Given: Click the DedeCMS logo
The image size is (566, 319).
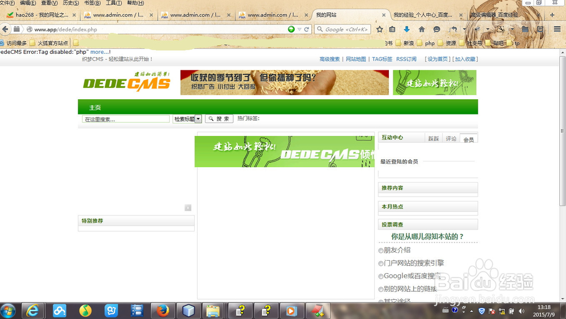Looking at the screenshot, I should click(x=127, y=82).
